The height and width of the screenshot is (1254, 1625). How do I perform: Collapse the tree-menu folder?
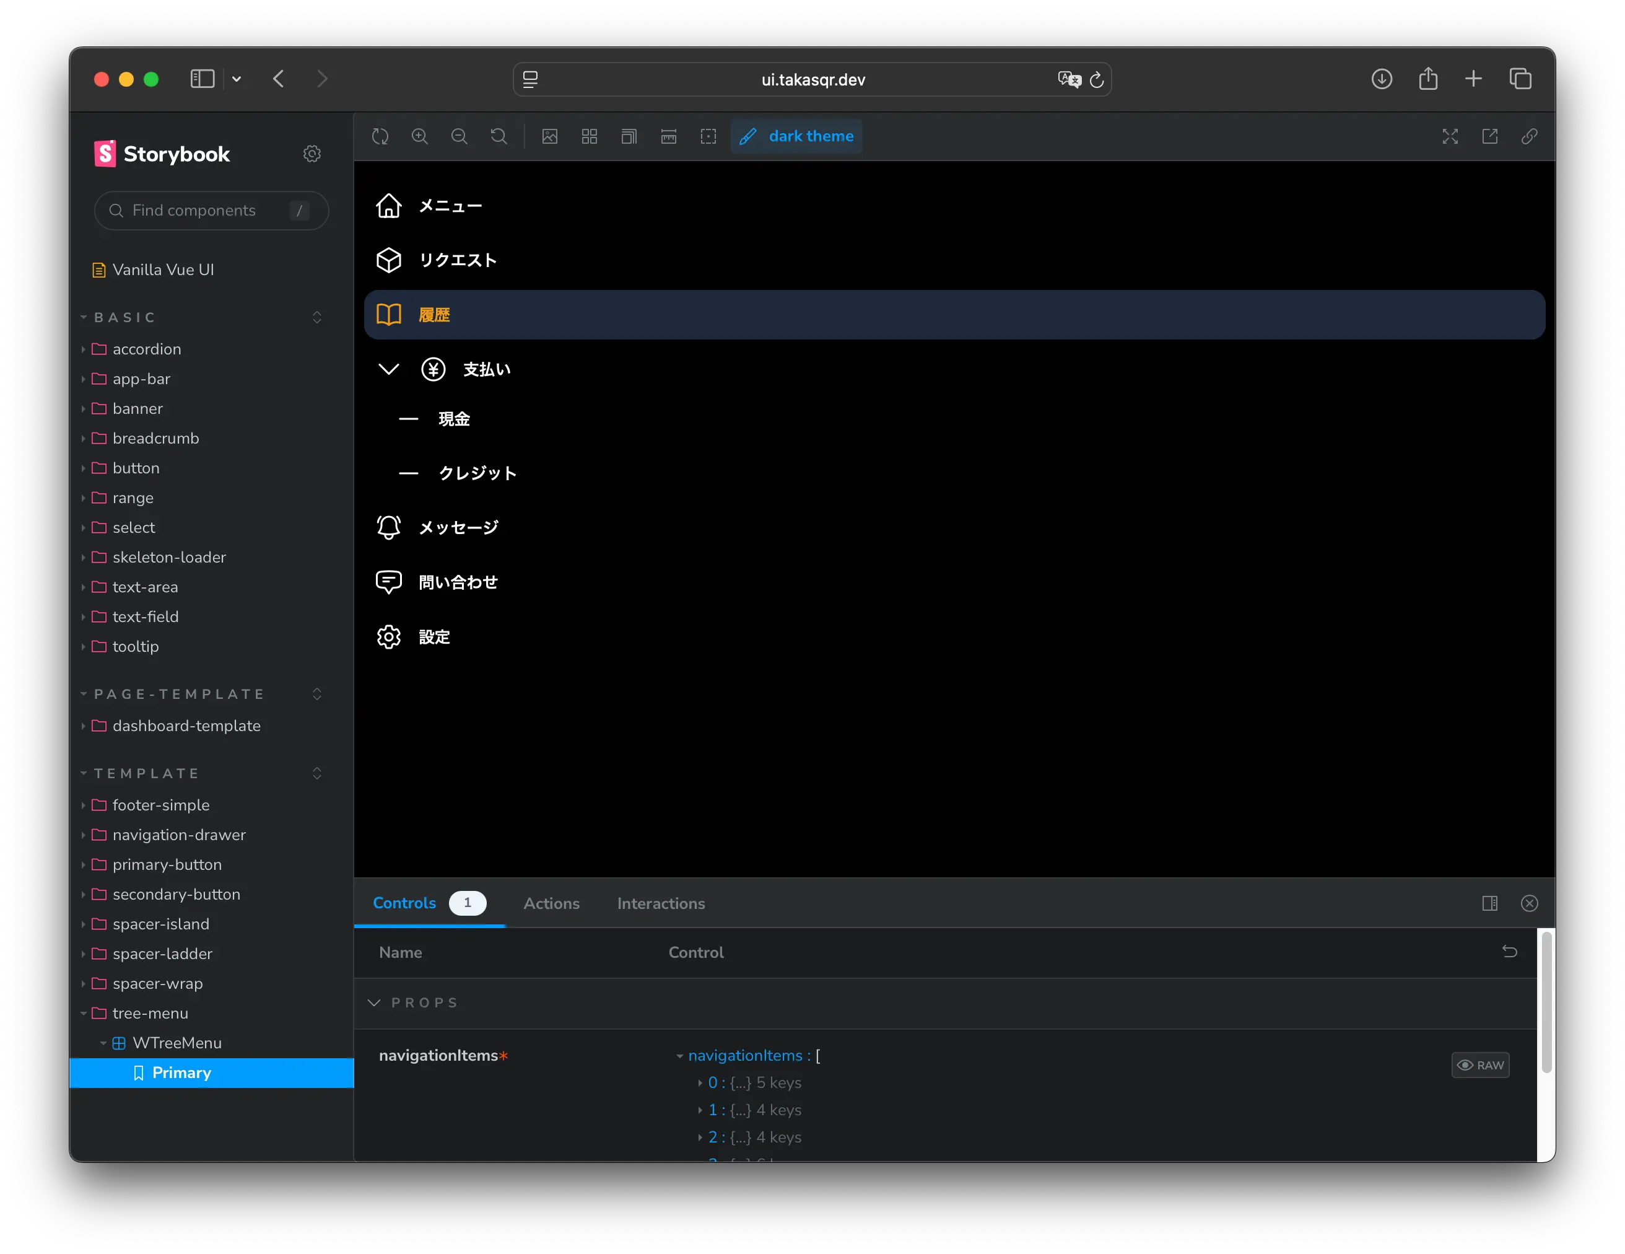click(149, 1014)
